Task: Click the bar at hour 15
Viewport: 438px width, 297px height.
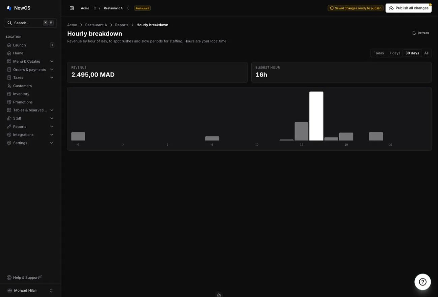Action: [302, 131]
